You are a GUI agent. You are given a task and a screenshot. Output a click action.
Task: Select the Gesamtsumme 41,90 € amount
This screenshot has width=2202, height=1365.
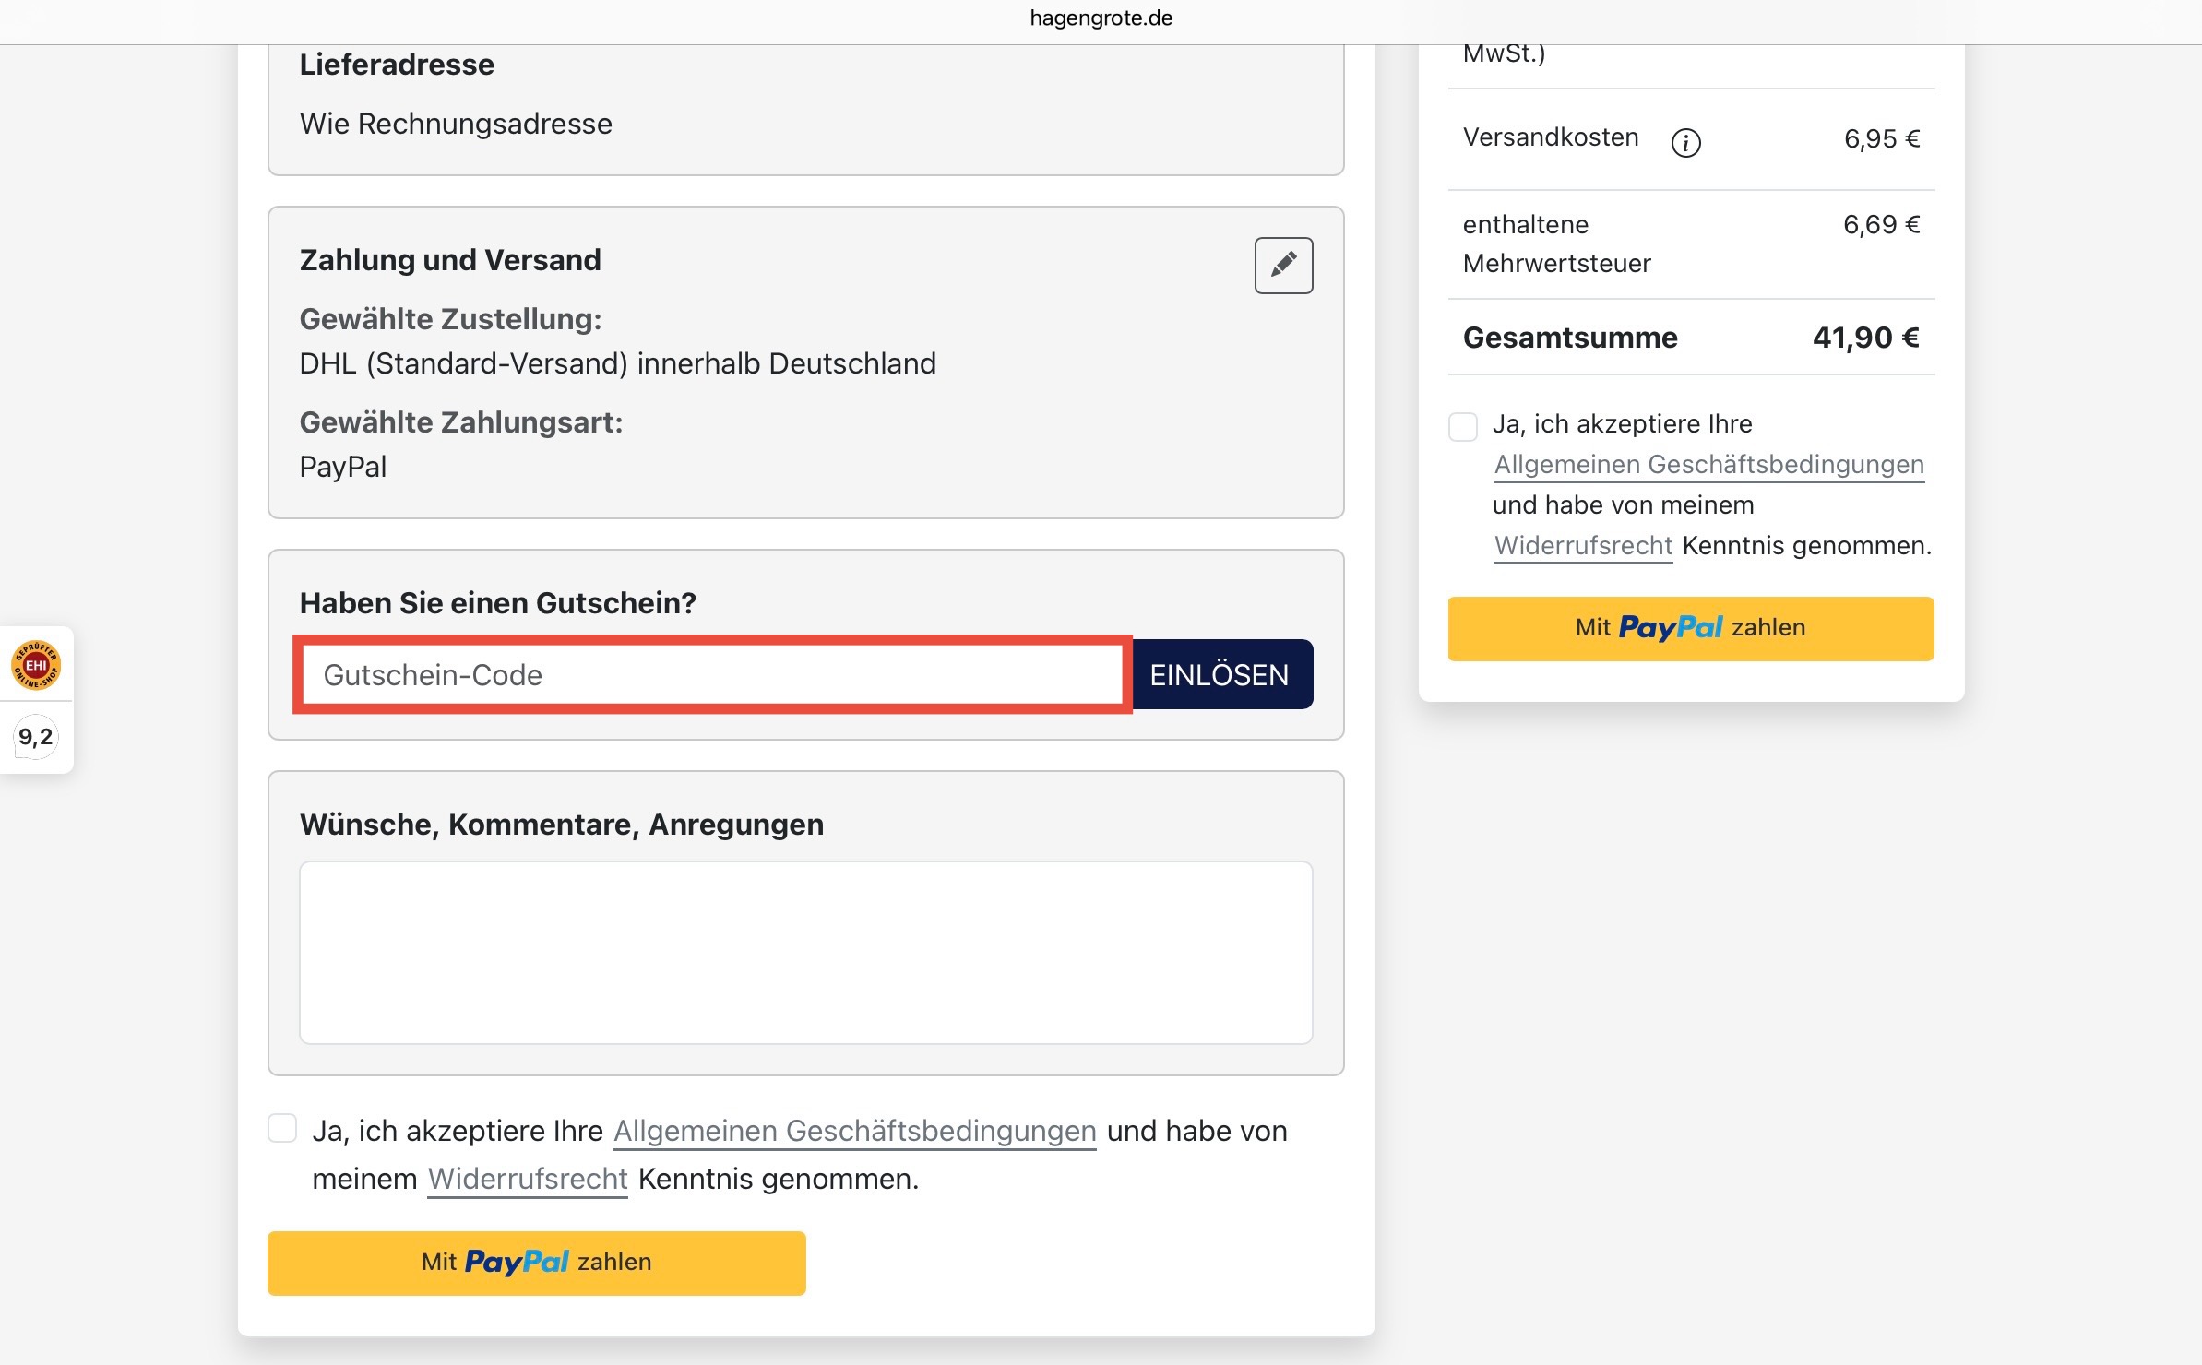pos(1865,338)
